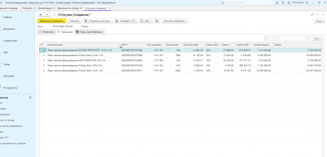
Task: Focus the table search field
Action: click(285, 38)
